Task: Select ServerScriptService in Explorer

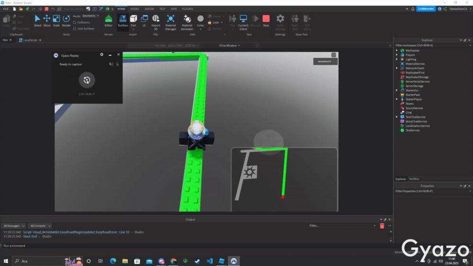Action: click(418, 81)
